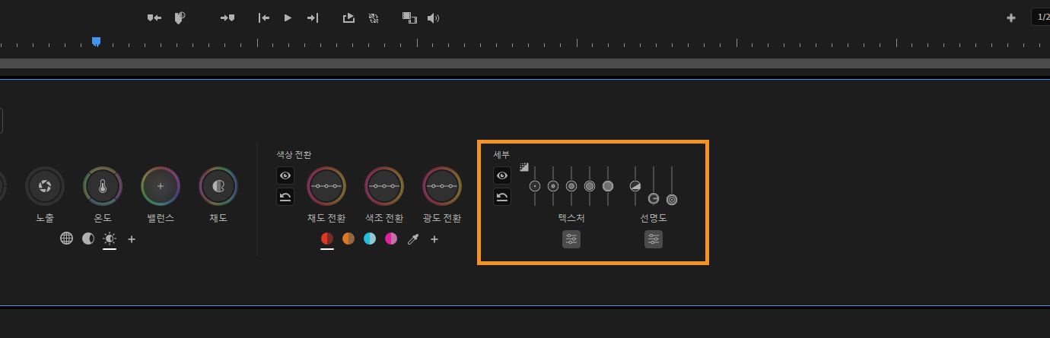The image size is (1050, 338).
Task: Click the filmstrip overlay icon
Action: tap(409, 17)
